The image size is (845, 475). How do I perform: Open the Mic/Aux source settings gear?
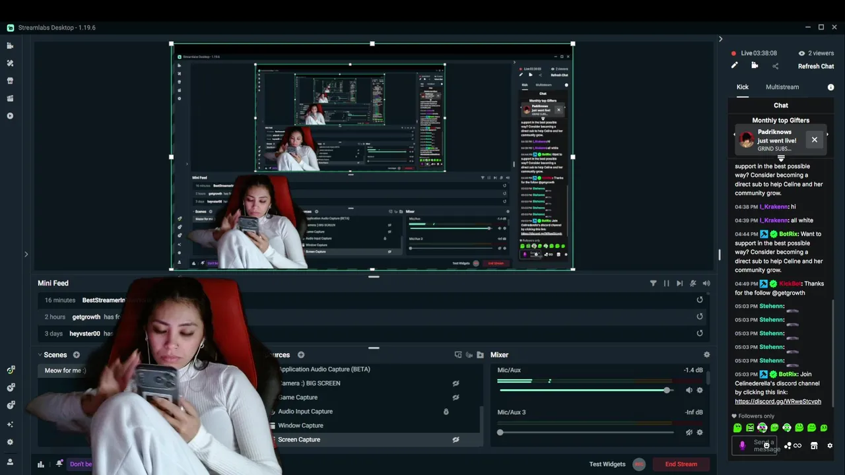click(700, 390)
